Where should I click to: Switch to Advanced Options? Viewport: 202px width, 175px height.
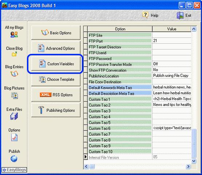(56, 48)
